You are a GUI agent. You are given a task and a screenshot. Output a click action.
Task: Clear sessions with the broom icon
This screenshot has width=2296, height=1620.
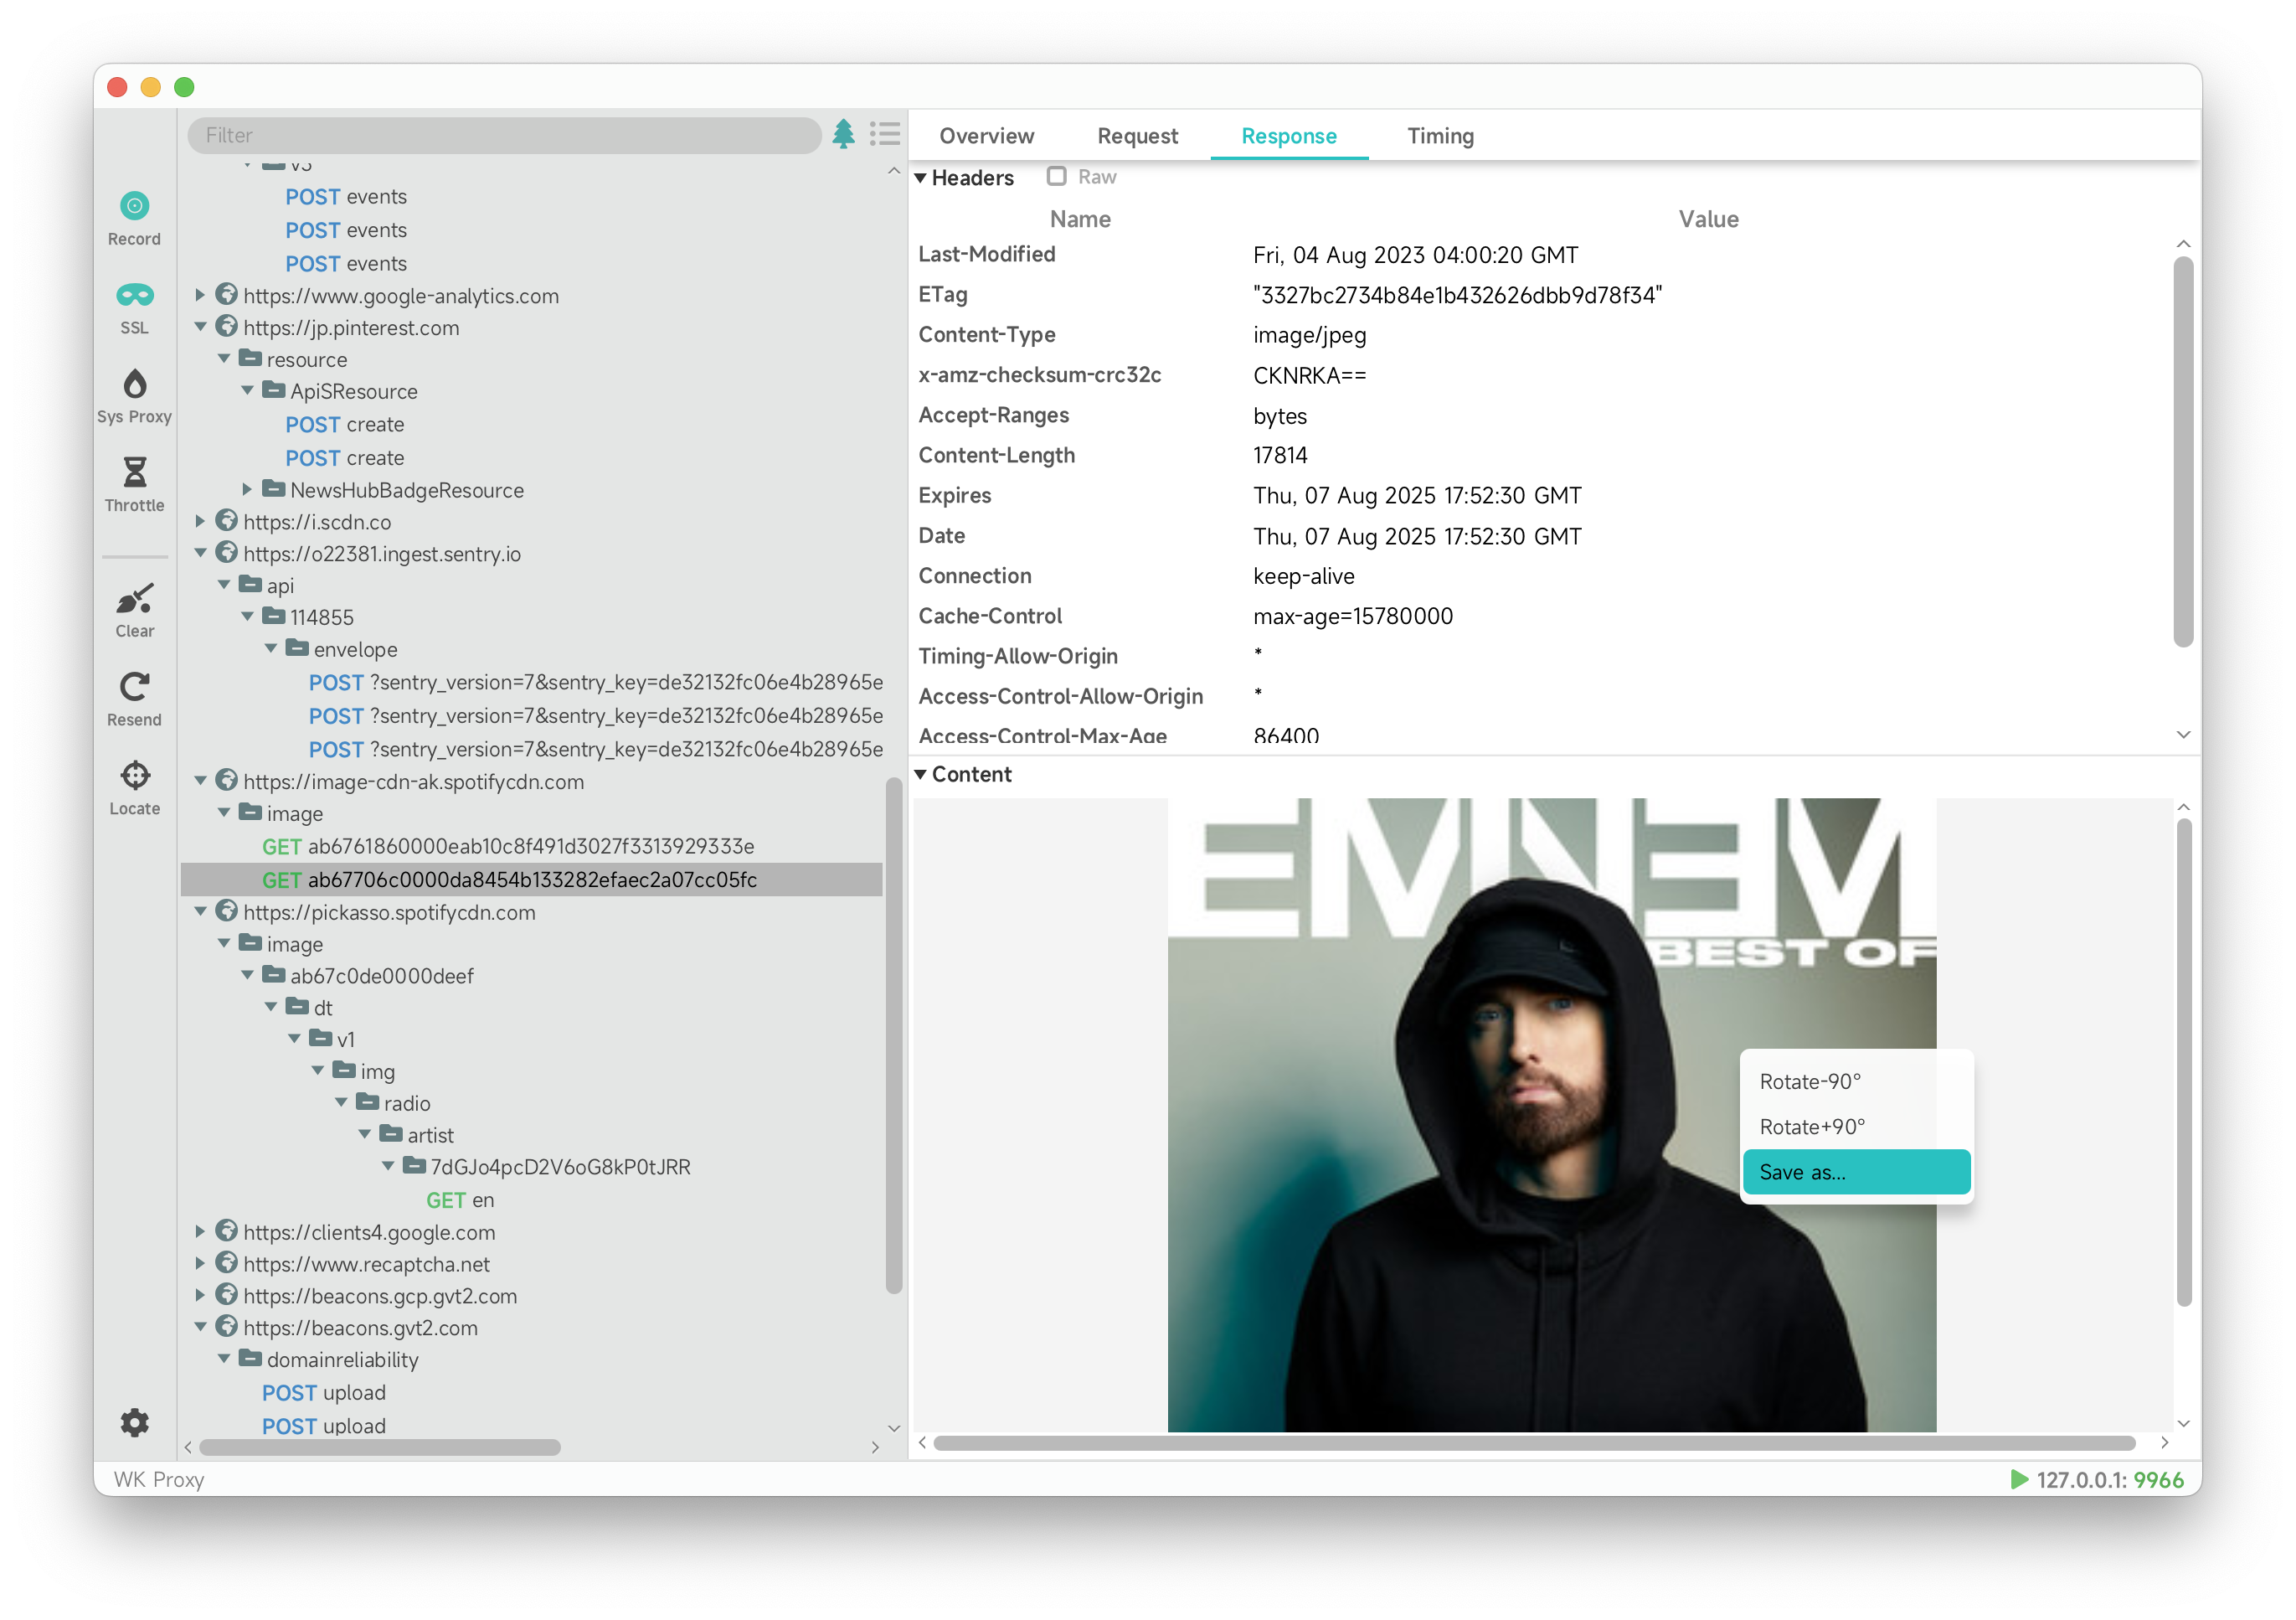134,598
